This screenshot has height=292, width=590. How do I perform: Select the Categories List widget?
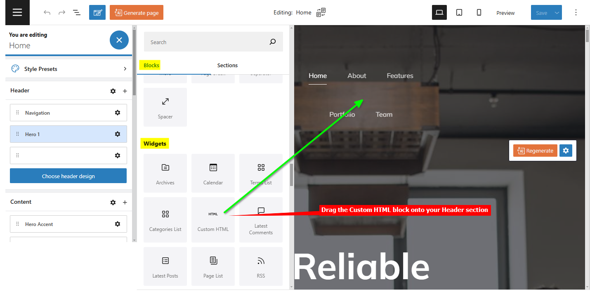(x=165, y=220)
